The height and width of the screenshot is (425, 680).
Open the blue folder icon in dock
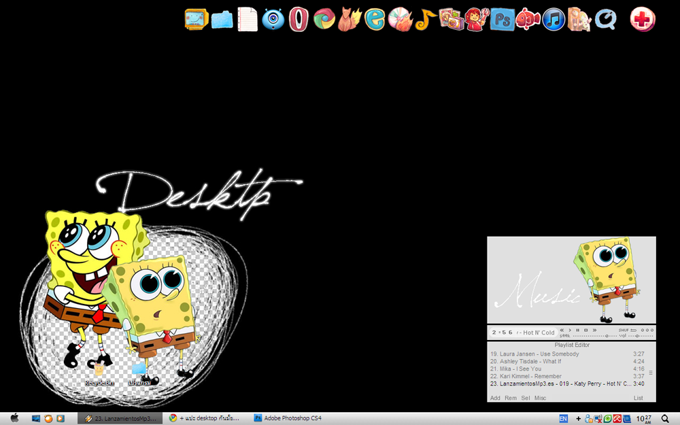222,20
